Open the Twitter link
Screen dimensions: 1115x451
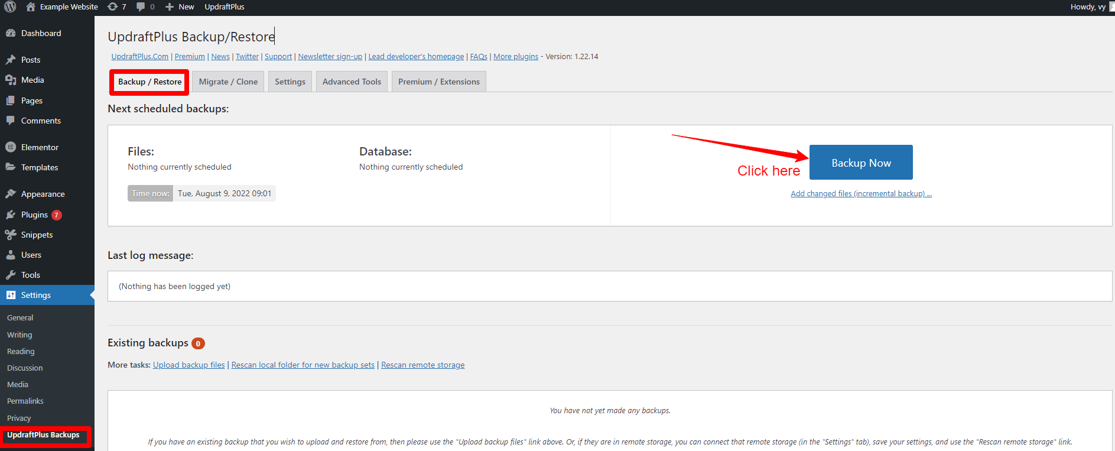click(247, 56)
